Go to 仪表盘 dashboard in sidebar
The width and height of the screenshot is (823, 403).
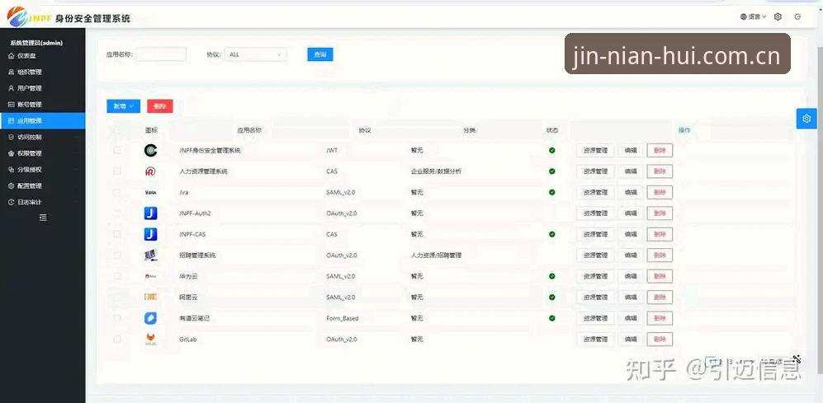click(43, 55)
